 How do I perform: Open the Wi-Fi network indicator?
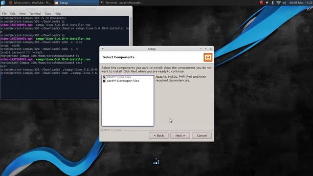[x=278, y=2]
